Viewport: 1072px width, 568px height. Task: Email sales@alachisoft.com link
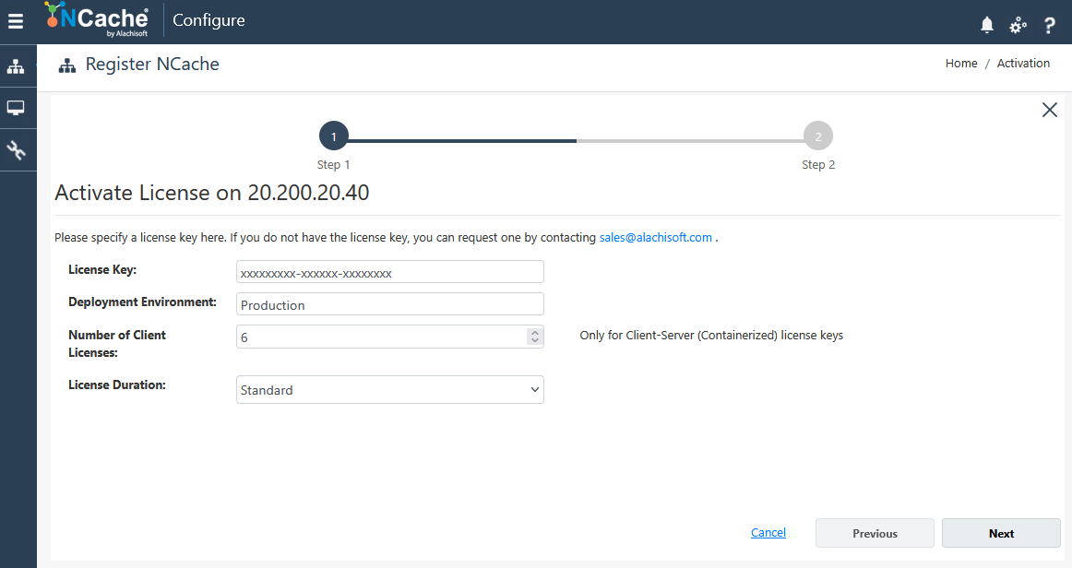coord(656,237)
